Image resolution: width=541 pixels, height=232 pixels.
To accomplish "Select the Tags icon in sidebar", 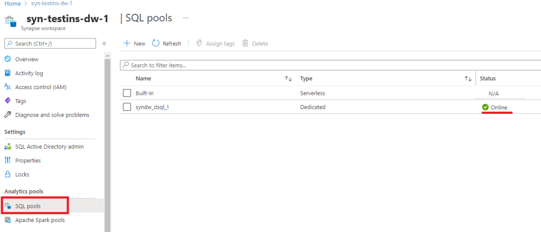I will click(x=7, y=101).
